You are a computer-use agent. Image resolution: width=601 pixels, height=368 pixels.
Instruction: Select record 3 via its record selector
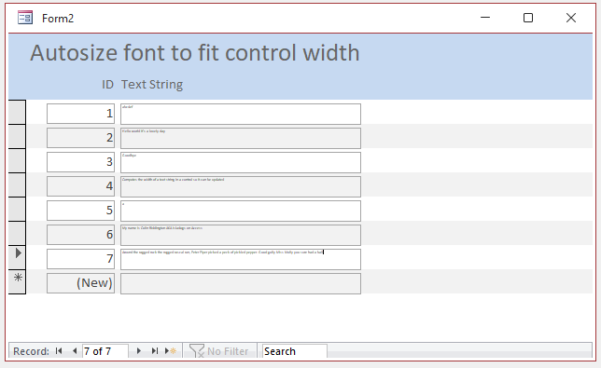pyautogui.click(x=17, y=160)
